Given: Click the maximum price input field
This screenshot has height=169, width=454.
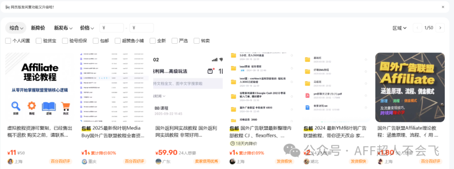Looking at the screenshot, I should tap(142, 28).
